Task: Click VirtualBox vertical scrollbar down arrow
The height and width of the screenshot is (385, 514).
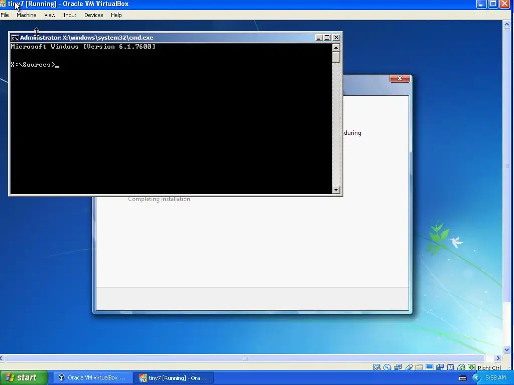Action: [x=507, y=349]
